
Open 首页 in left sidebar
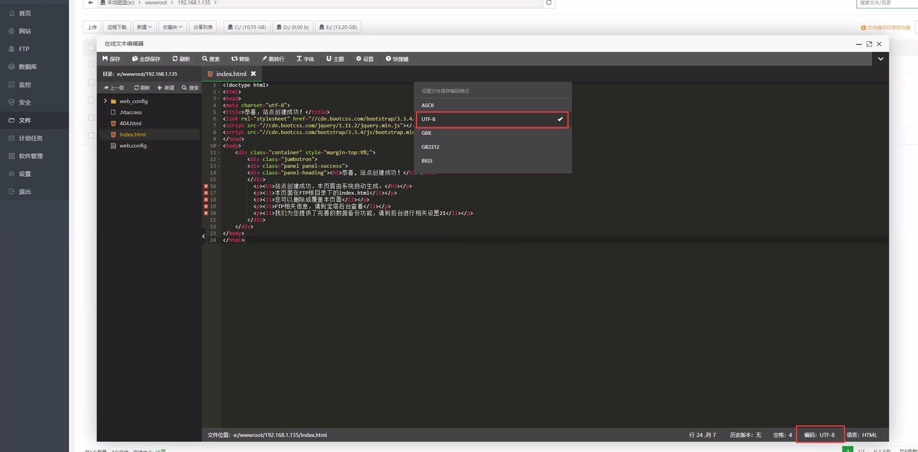click(25, 13)
